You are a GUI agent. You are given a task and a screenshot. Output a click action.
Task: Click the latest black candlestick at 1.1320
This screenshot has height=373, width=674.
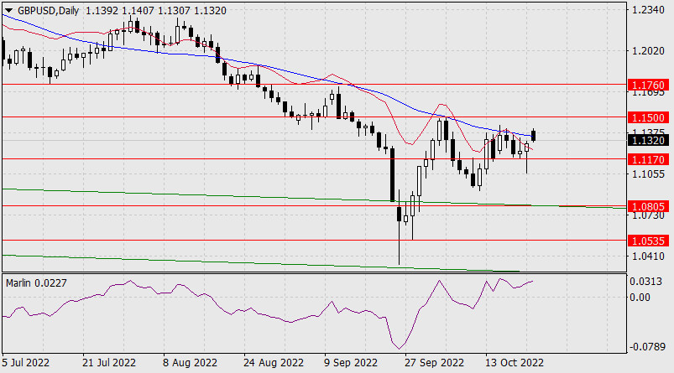534,135
